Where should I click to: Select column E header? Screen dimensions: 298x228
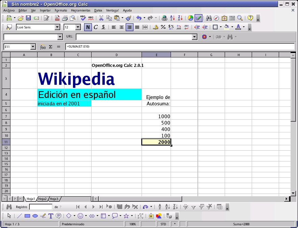coord(156,55)
